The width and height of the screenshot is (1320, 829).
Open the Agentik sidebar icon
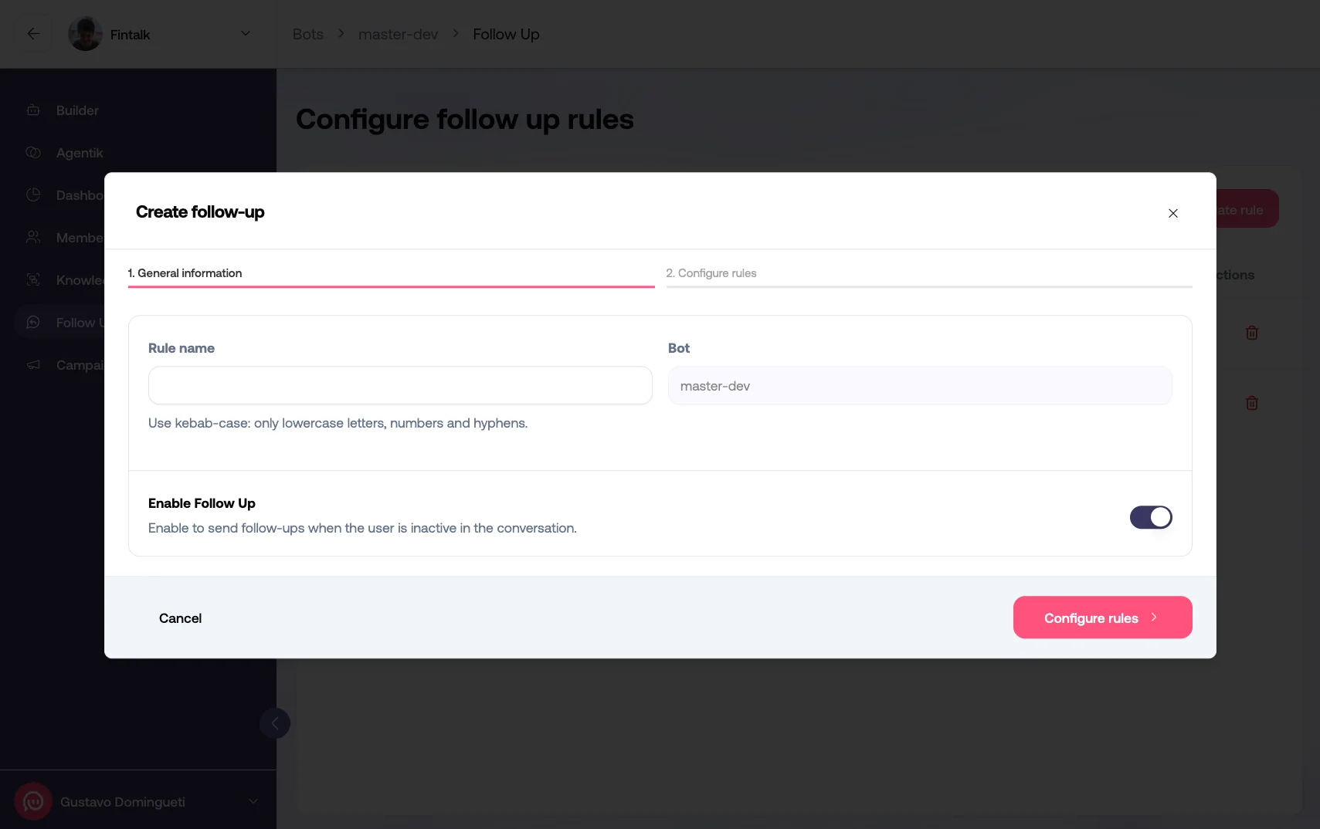coord(33,153)
